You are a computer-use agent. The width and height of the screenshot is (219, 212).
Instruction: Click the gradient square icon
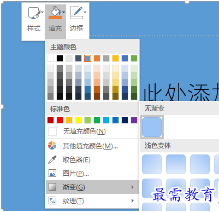click(52, 187)
